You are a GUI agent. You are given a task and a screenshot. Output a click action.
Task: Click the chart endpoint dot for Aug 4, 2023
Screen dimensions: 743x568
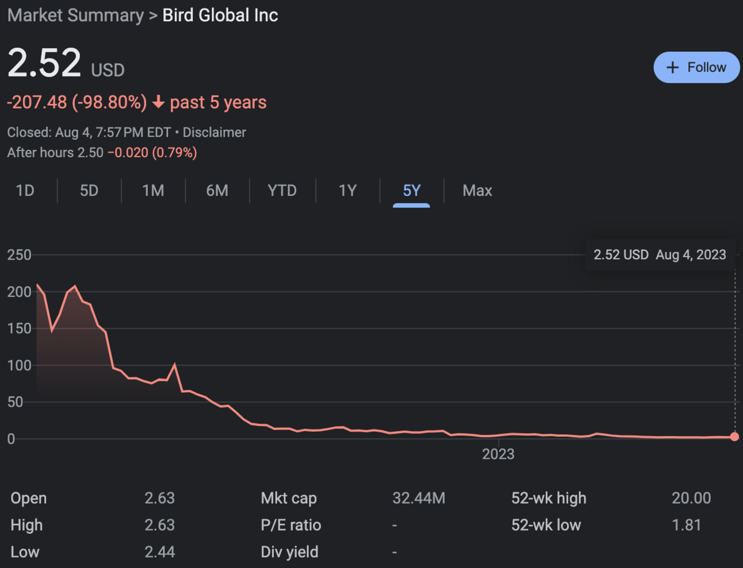pos(734,437)
